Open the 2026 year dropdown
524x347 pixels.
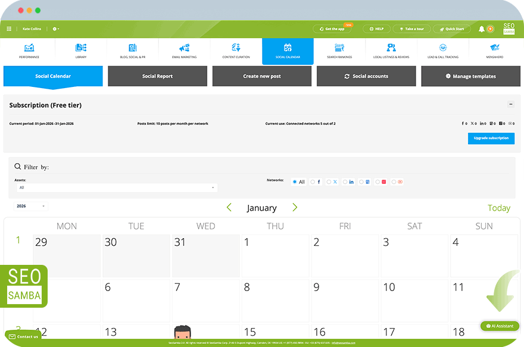click(x=31, y=206)
